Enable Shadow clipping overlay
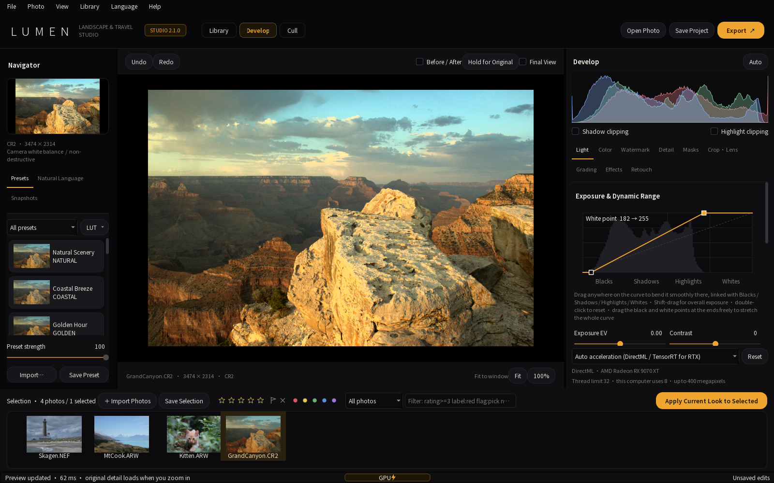Screen dimensions: 774x483 point(576,131)
